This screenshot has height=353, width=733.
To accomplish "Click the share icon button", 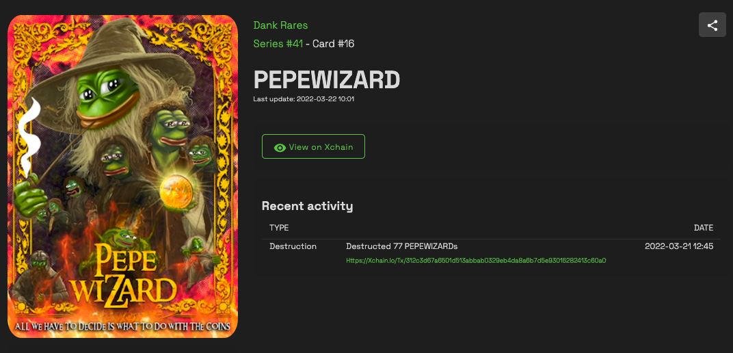I will tap(712, 25).
